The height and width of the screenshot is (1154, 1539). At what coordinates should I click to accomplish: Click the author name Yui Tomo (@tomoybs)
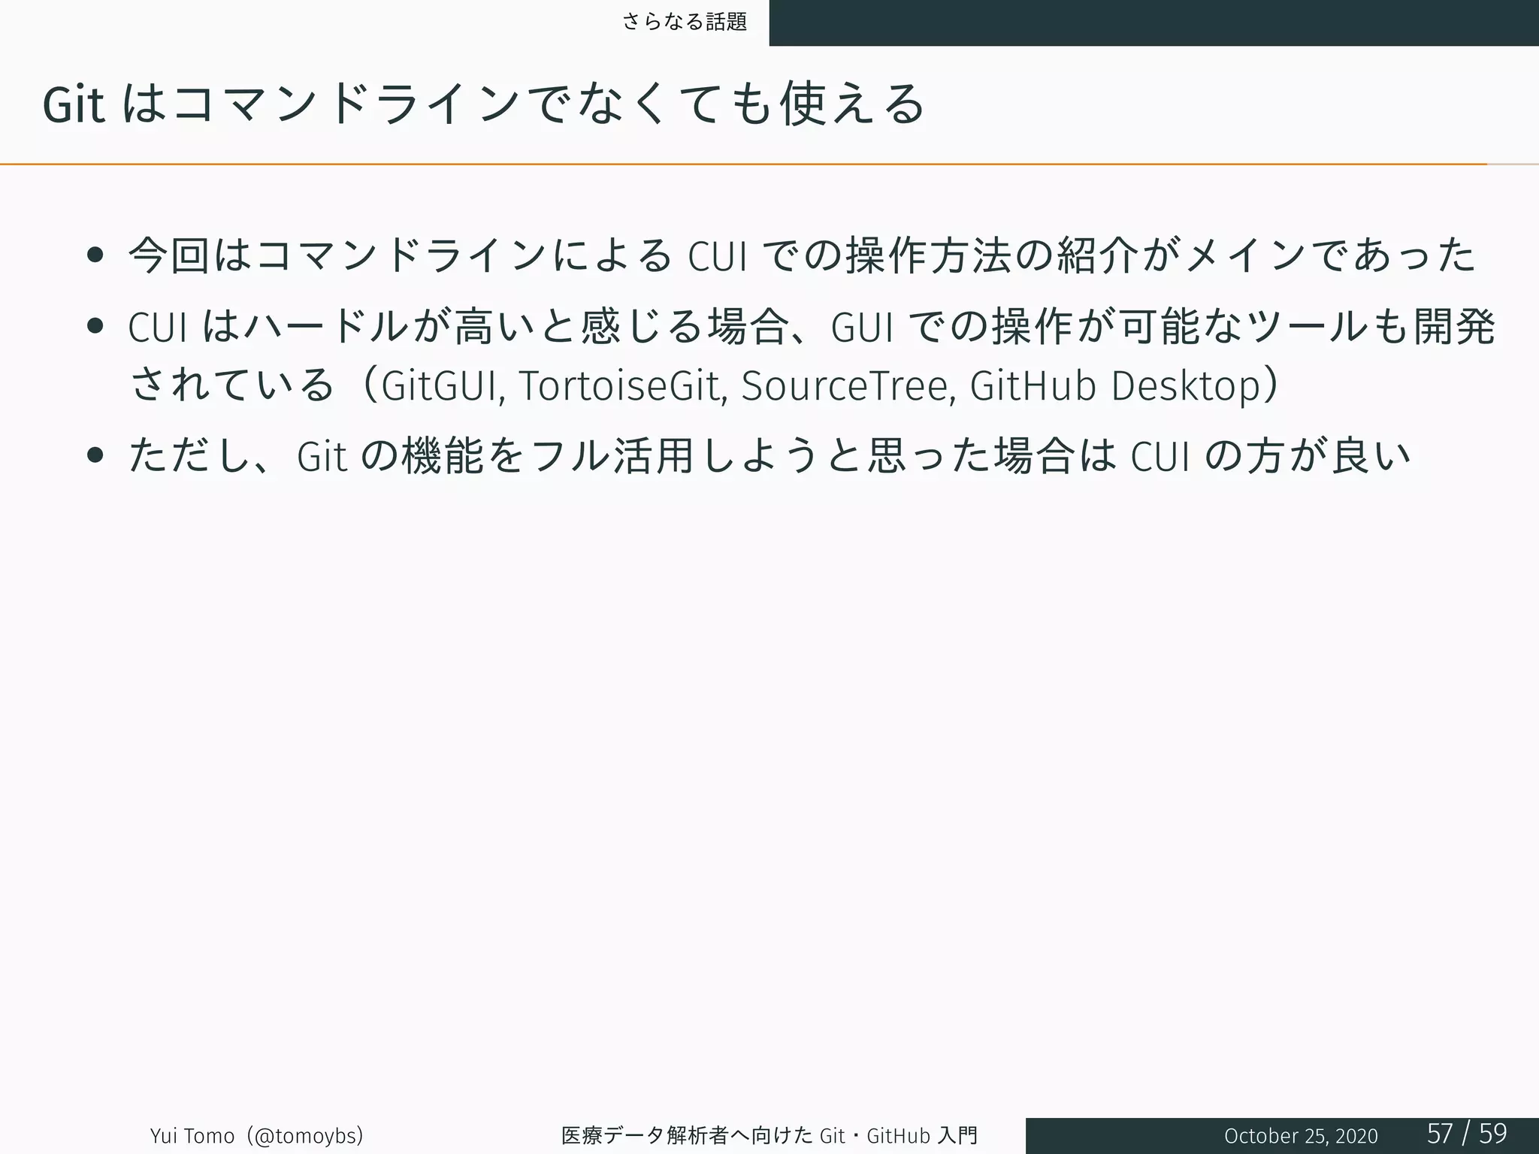click(257, 1135)
